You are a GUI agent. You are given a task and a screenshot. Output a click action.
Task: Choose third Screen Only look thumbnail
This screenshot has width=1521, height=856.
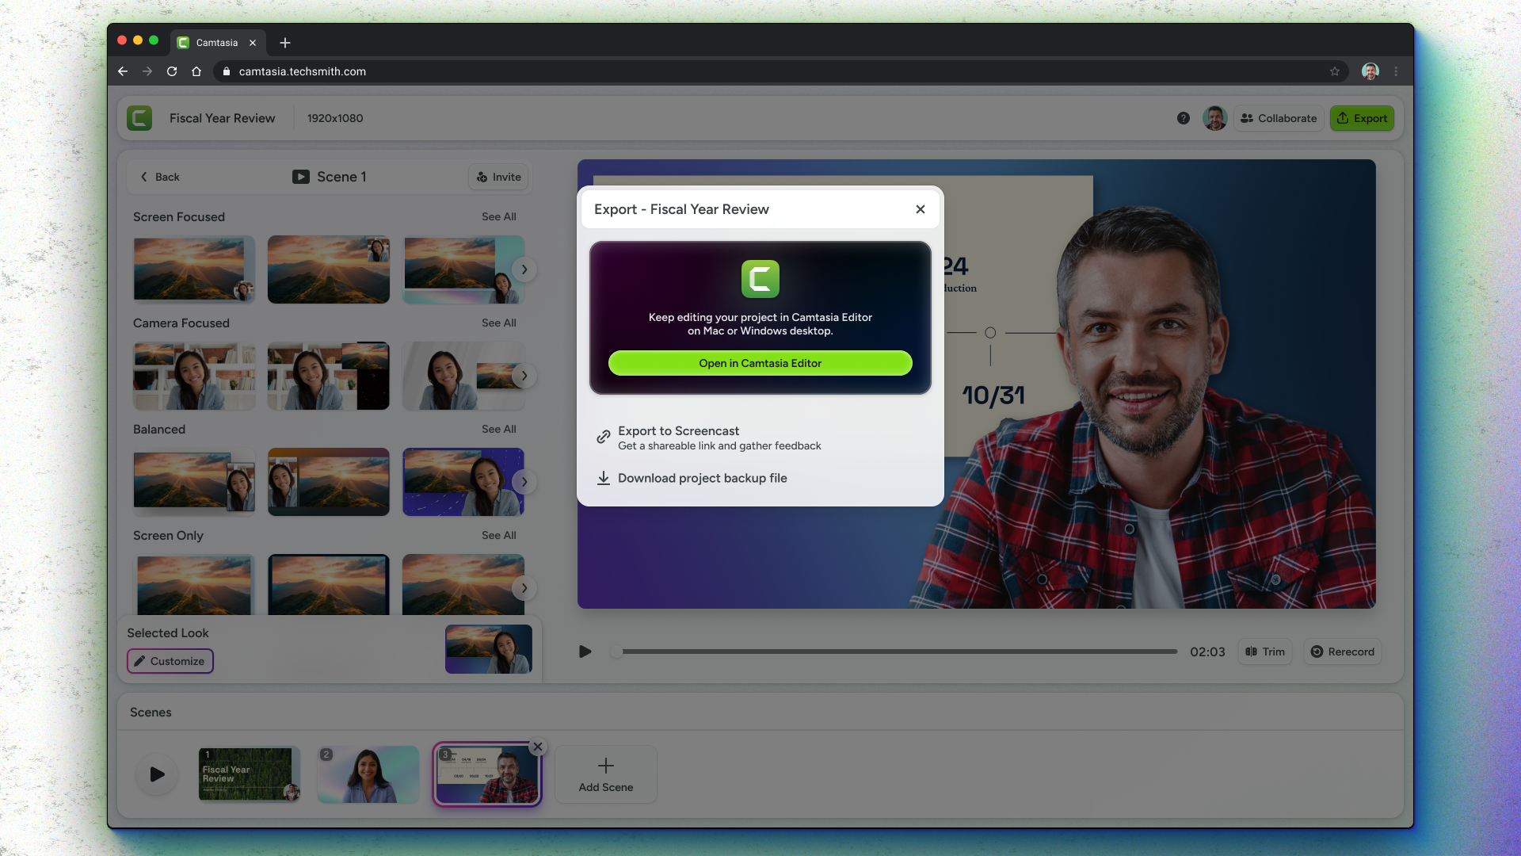(x=463, y=585)
